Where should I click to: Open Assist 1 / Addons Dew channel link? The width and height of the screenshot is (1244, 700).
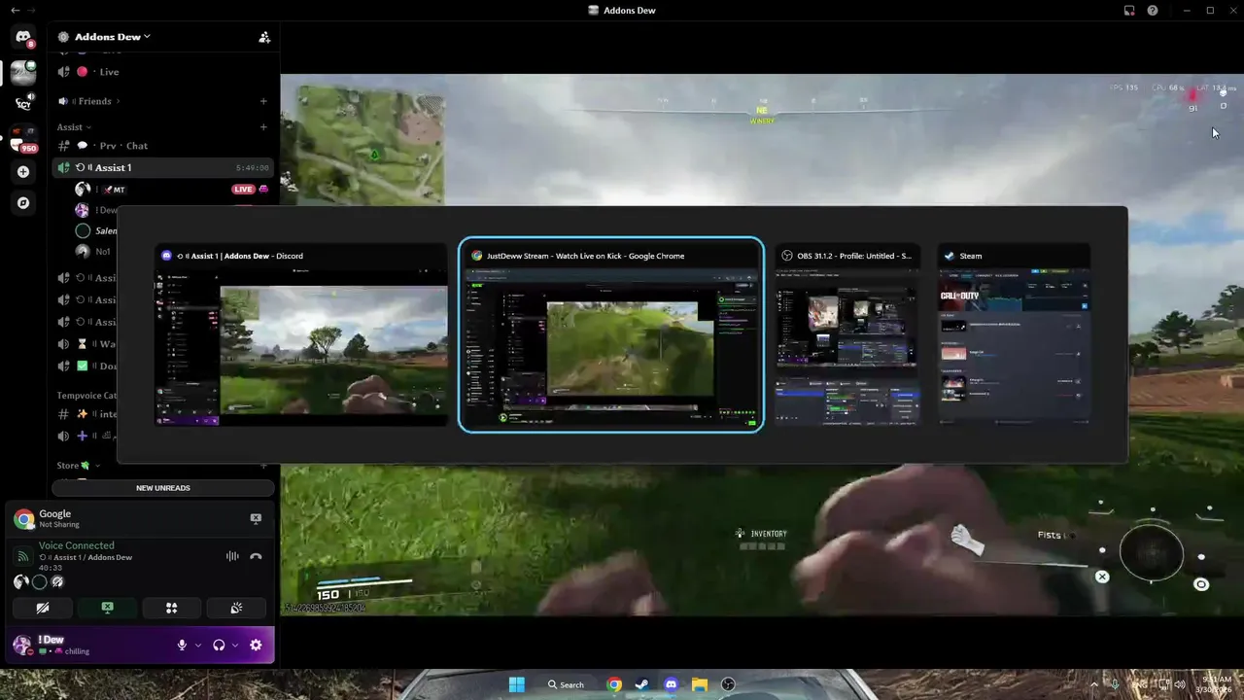[86, 557]
